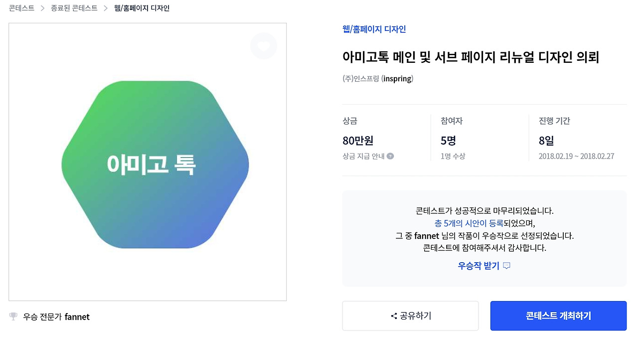Click the share icon inside 공유하기
Image resolution: width=638 pixels, height=338 pixels.
(x=394, y=316)
